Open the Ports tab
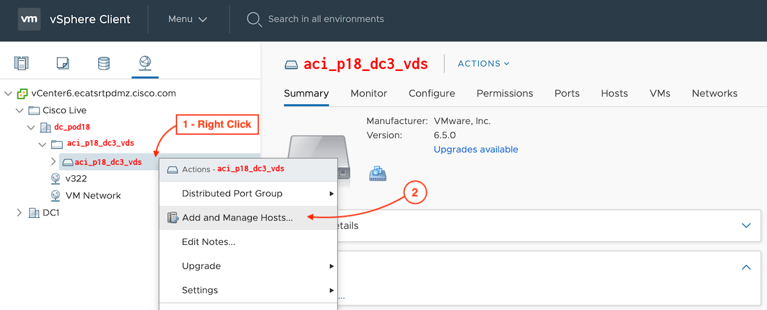The height and width of the screenshot is (310, 767). 567,93
